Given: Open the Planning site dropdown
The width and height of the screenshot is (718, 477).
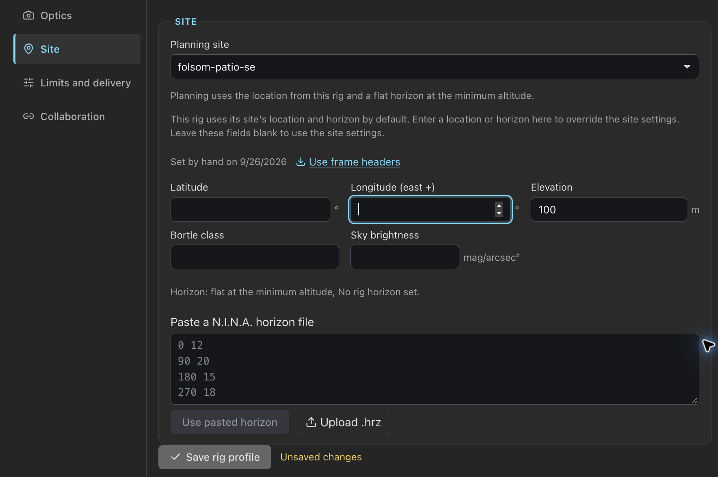Looking at the screenshot, I should click(435, 67).
